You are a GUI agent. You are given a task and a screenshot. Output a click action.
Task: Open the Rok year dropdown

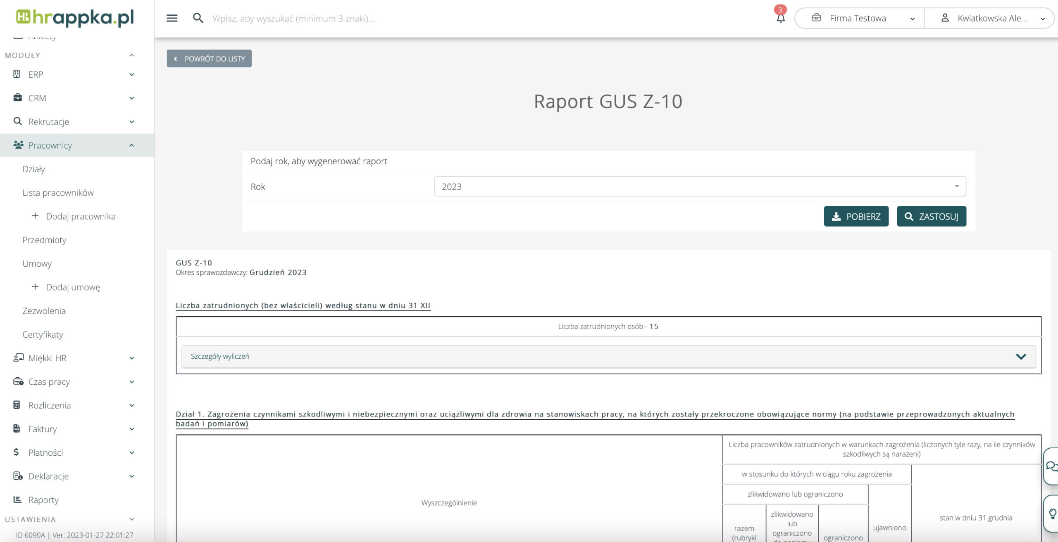(700, 186)
